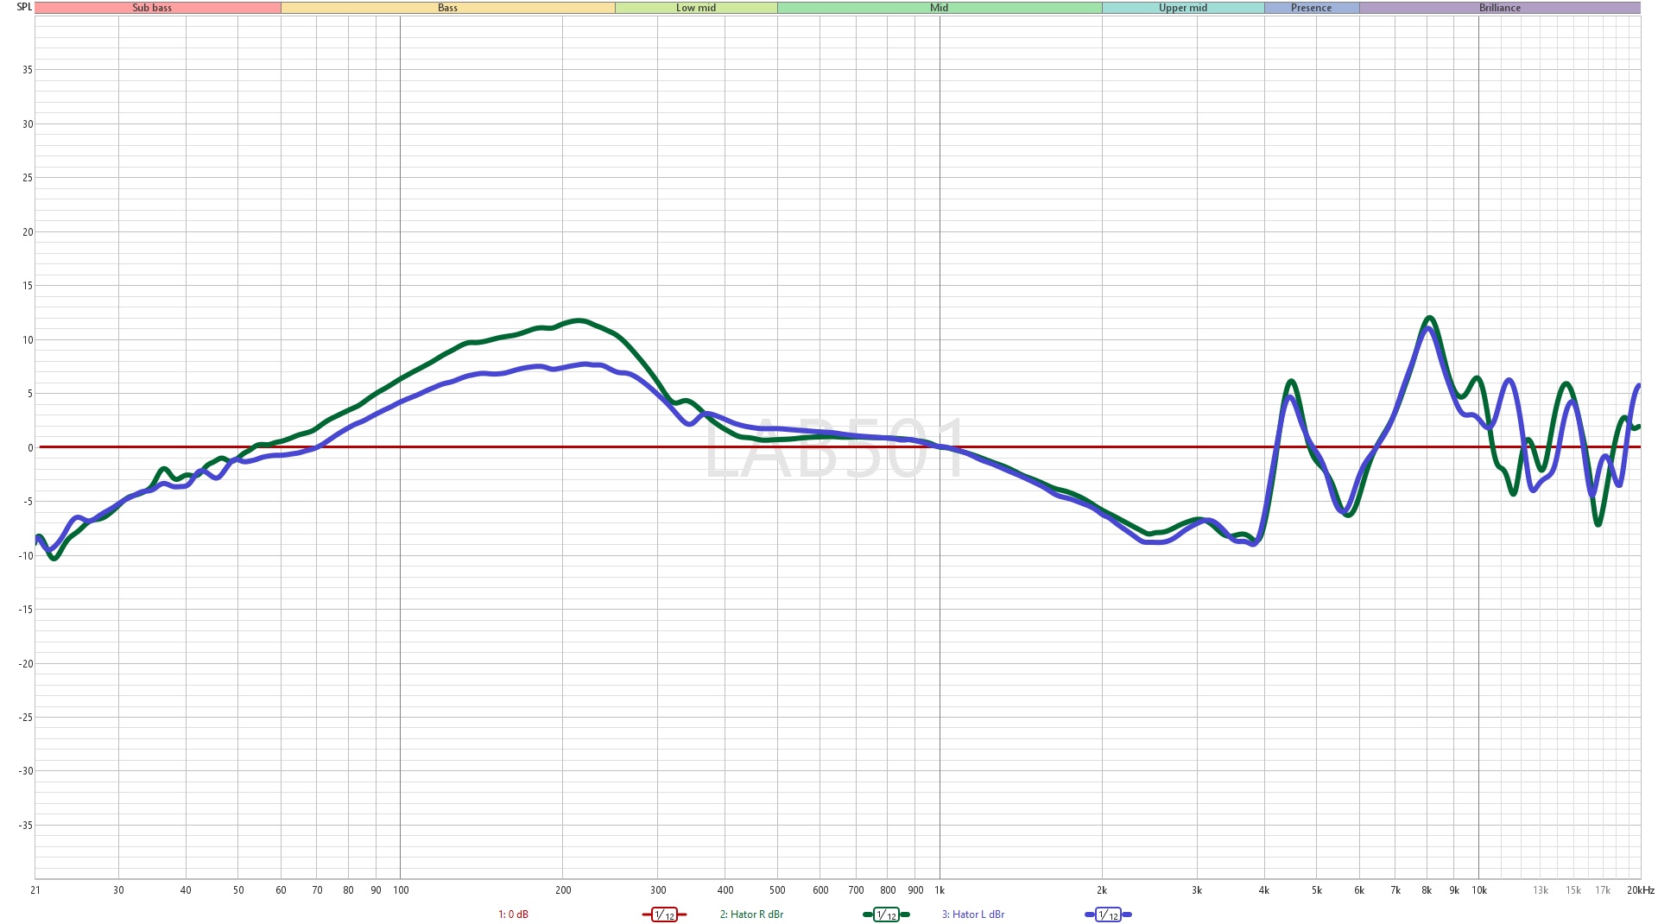
Task: Click the 10 dB value on the SPL axis
Action: point(28,340)
